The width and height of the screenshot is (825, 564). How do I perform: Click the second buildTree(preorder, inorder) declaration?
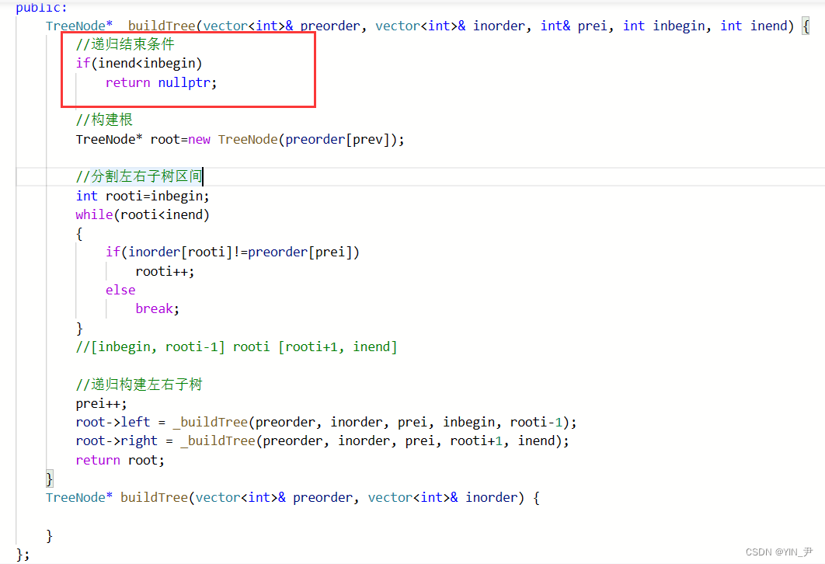[293, 498]
